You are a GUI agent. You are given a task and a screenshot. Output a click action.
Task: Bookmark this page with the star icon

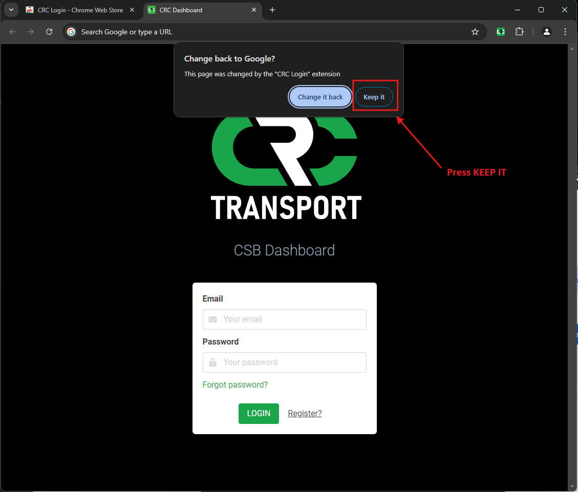(x=475, y=32)
